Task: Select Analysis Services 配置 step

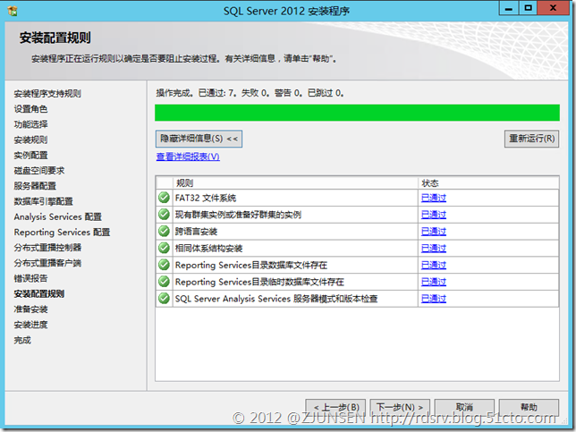Action: pos(57,217)
